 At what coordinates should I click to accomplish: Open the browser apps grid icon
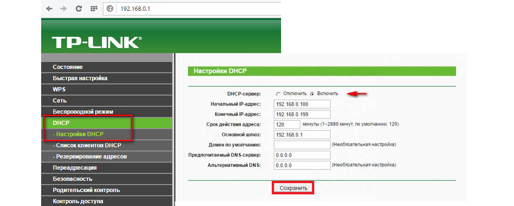[x=94, y=9]
